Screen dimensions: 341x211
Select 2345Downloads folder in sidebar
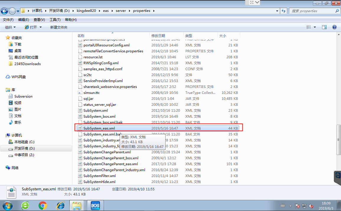click(25, 64)
